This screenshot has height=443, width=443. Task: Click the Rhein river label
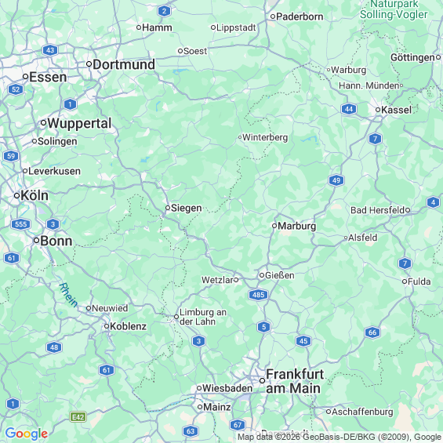68,295
